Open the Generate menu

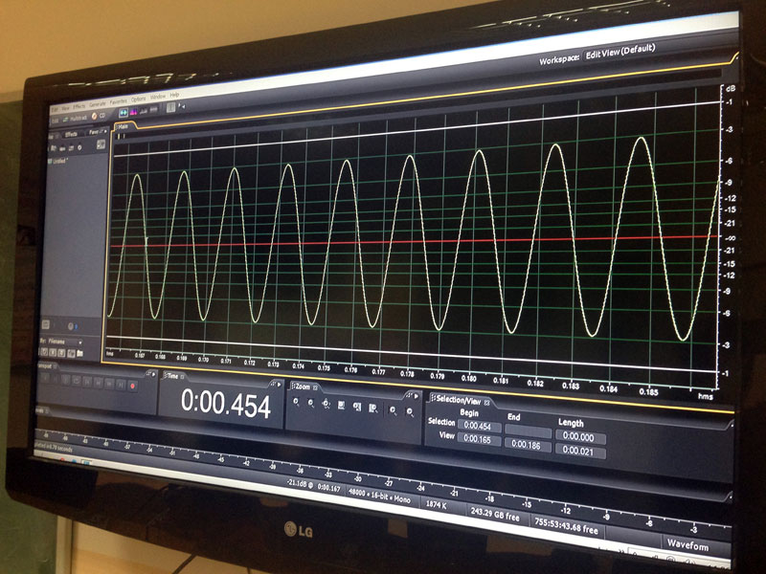point(98,104)
